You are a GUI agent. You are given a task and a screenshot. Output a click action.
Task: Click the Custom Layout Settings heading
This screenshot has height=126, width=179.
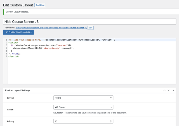point(18,90)
